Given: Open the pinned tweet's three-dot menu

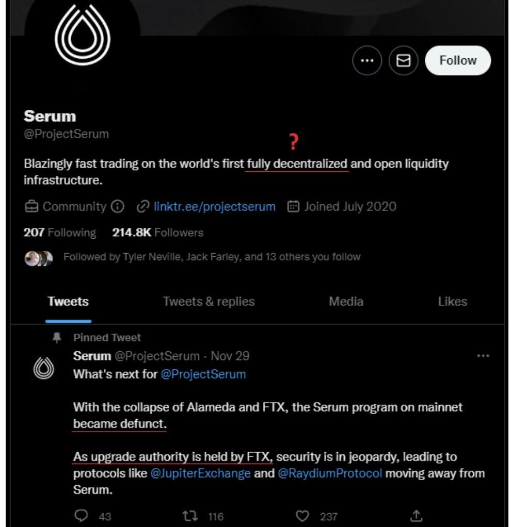Looking at the screenshot, I should click(483, 356).
